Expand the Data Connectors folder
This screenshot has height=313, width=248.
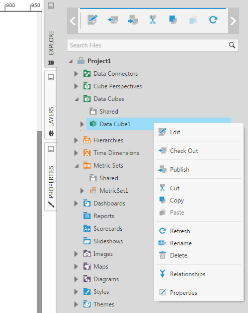click(76, 74)
